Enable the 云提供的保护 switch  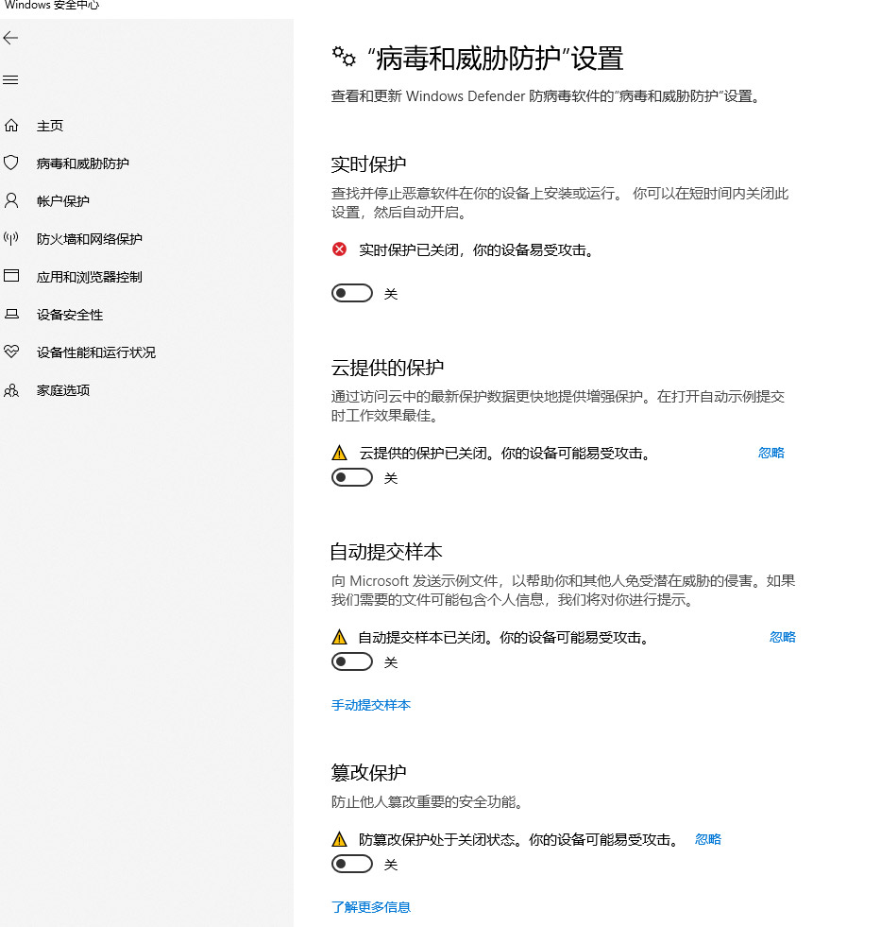[x=351, y=478]
